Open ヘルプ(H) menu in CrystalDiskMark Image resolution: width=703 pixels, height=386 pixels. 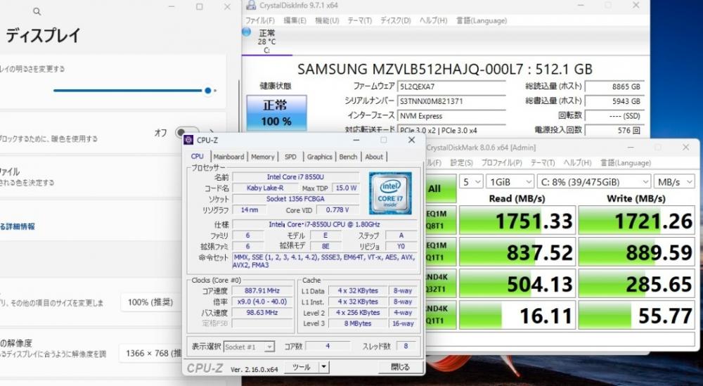[x=577, y=162]
